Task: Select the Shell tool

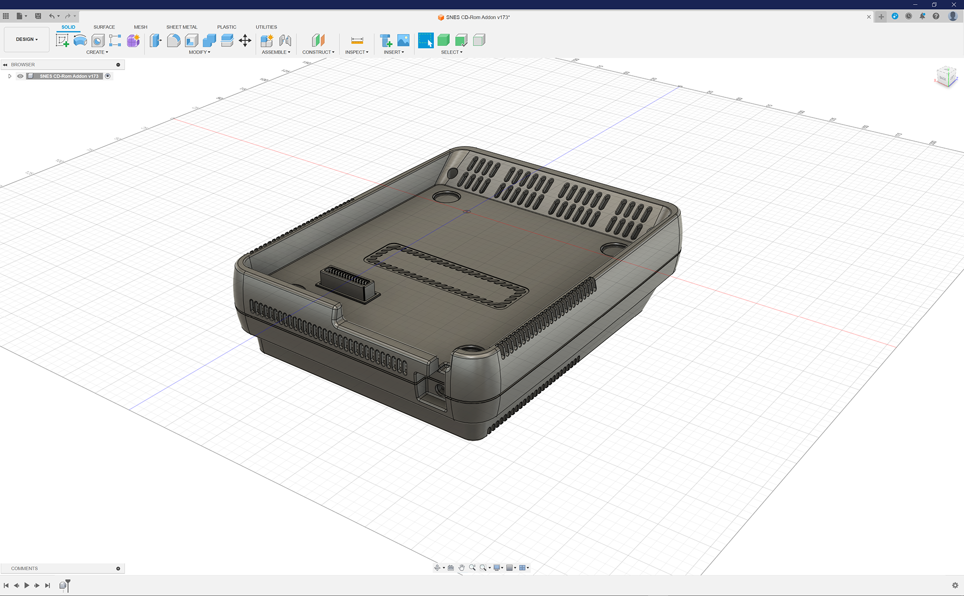Action: (192, 40)
